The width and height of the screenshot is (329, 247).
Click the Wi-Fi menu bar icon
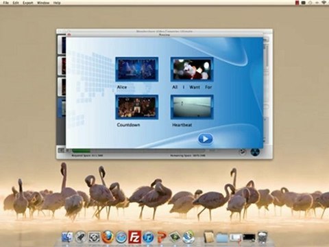(x=324, y=3)
